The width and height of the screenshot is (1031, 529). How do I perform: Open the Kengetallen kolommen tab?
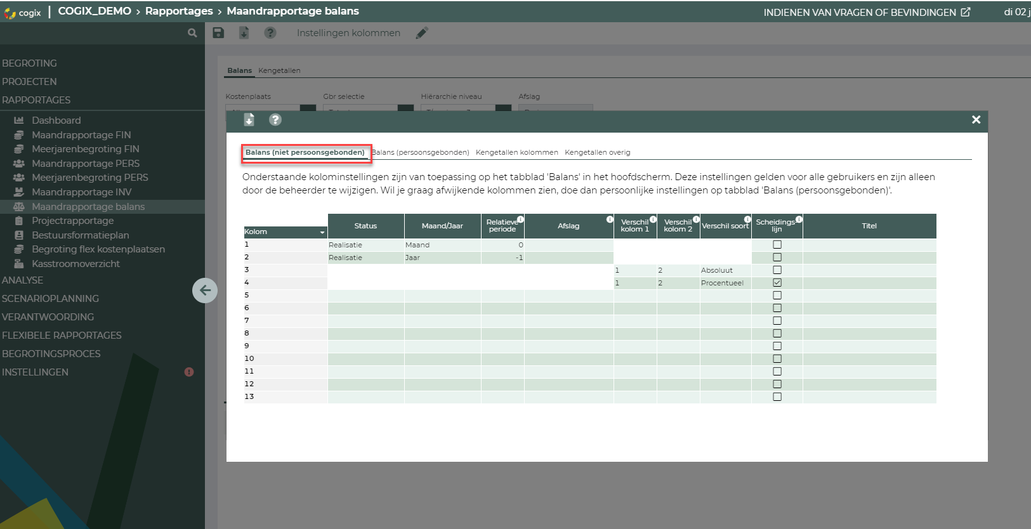click(x=517, y=152)
